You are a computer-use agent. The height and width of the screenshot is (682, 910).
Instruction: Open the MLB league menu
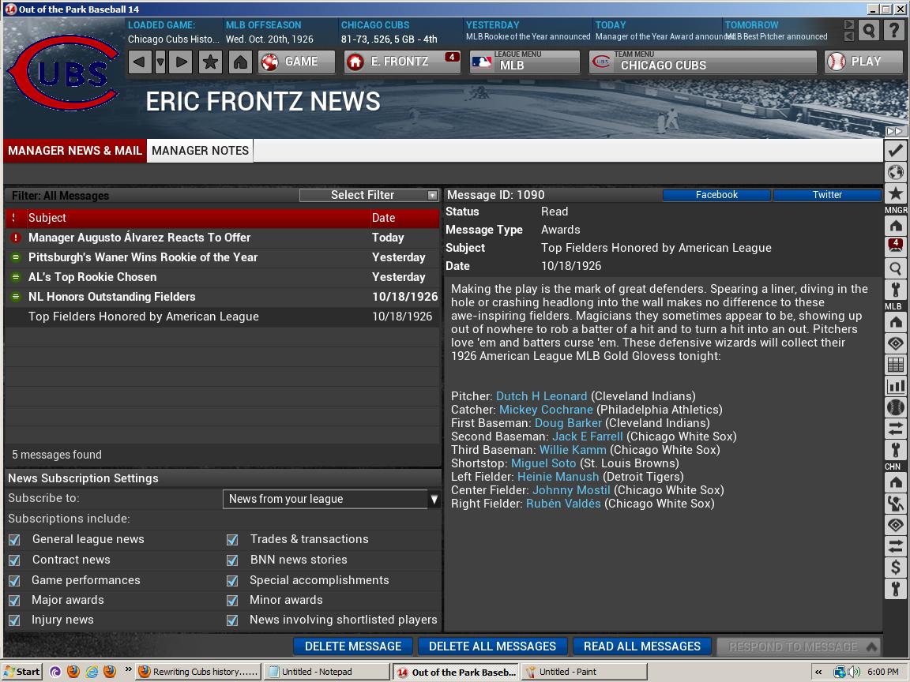point(525,62)
